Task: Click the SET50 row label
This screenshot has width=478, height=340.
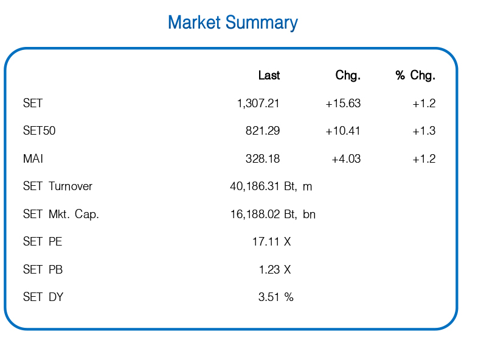Action: (x=40, y=131)
